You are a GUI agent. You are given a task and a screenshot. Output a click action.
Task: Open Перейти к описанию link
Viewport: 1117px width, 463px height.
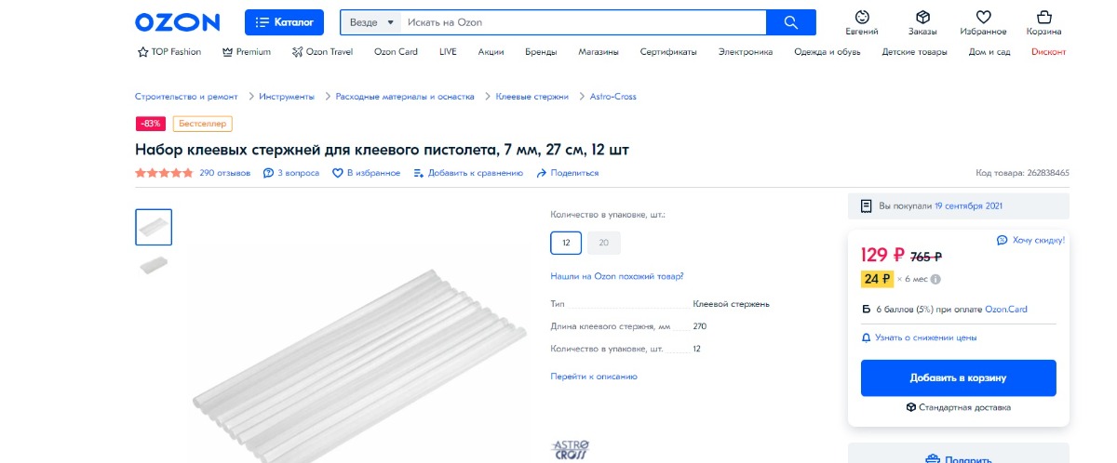tap(594, 377)
